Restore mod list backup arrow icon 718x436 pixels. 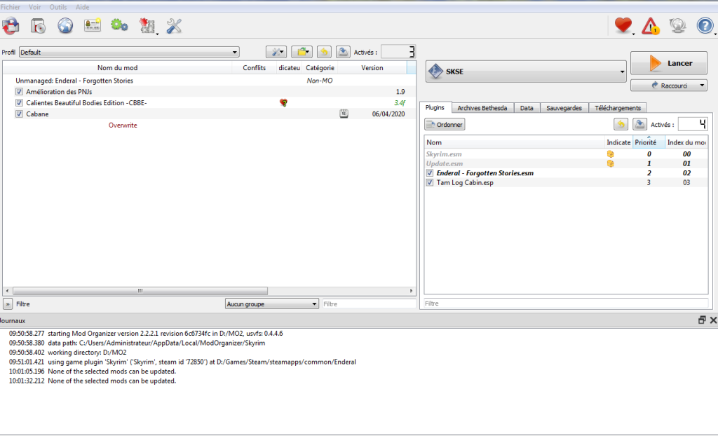pos(324,52)
